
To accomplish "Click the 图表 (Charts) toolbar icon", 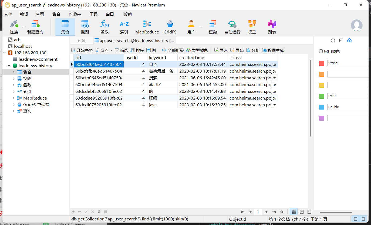I will [272, 27].
